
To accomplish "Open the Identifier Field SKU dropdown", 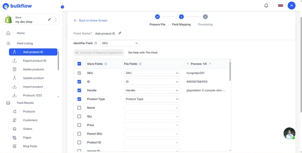I will pos(120,43).
